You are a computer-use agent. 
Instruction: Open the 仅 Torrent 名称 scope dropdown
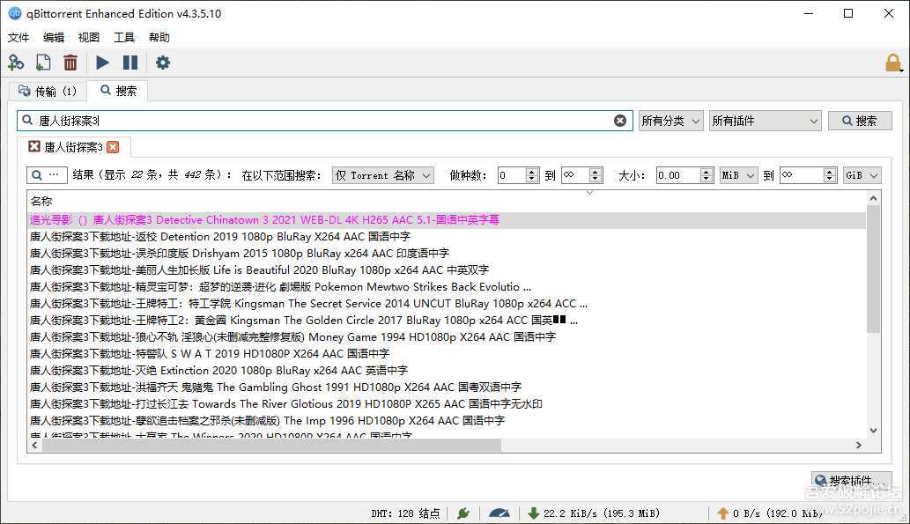tap(383, 175)
